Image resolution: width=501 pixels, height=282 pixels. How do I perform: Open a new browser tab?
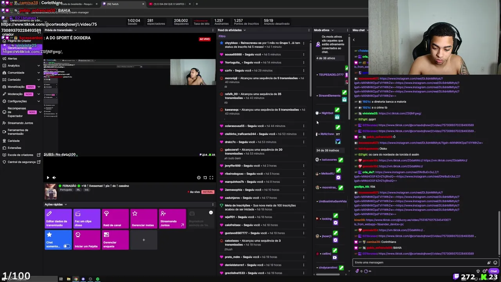[x=196, y=4]
